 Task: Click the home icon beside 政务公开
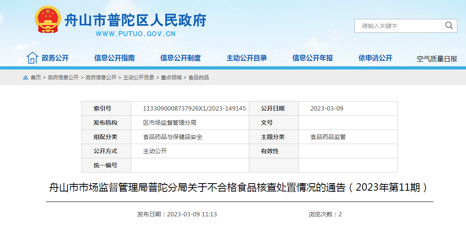(x=32, y=58)
